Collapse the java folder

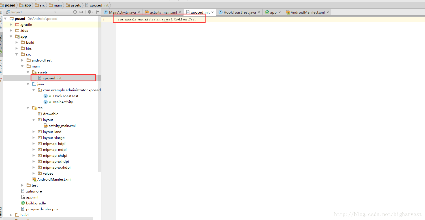[x=28, y=84]
